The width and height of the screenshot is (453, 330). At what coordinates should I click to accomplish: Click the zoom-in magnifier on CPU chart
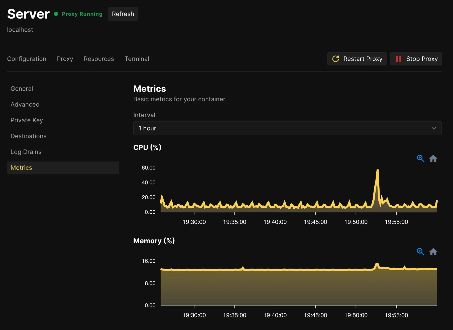[420, 158]
